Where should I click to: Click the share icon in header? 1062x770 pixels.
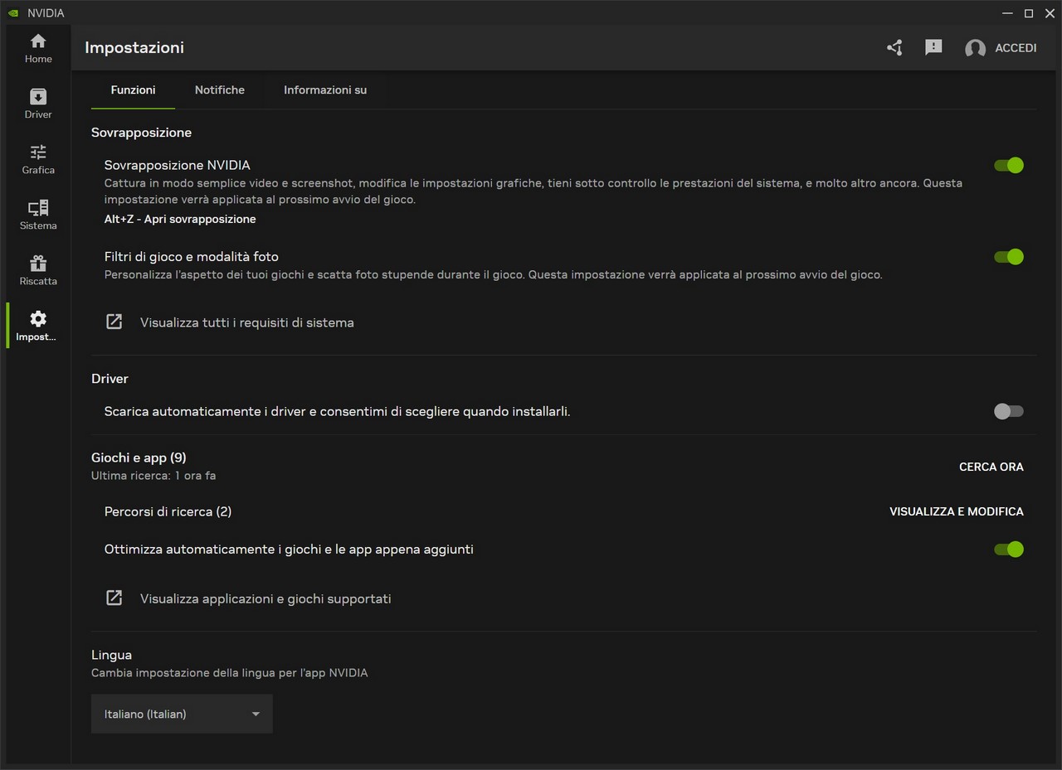click(x=894, y=48)
